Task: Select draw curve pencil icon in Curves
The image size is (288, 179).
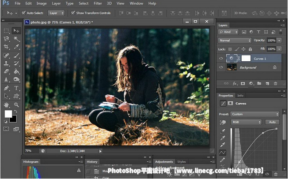Action: click(x=223, y=160)
